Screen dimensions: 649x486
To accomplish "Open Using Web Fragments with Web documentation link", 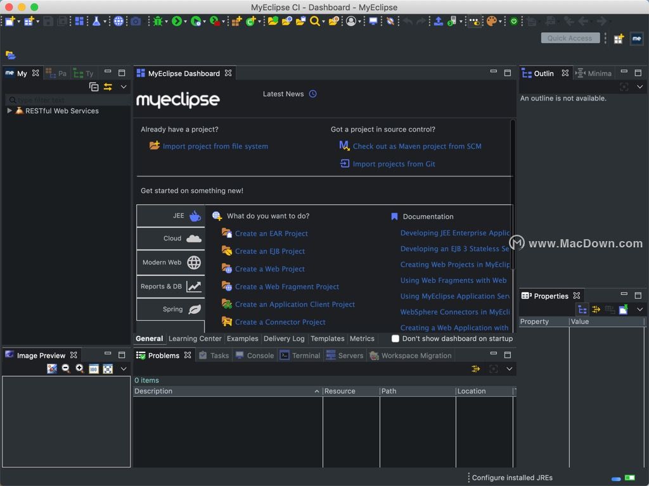I will tap(453, 280).
